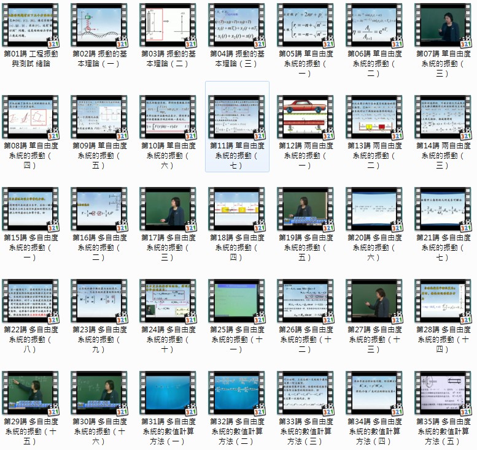This screenshot has height=450, width=477.
Task: Click the 第07講 lecturer video thumbnail icon
Action: click(x=443, y=25)
